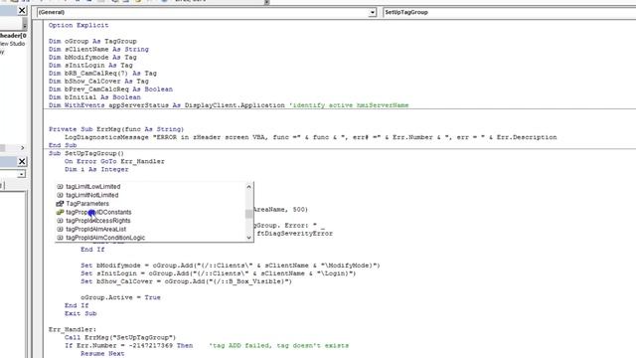Image resolution: width=636 pixels, height=358 pixels.
Task: Click the 'oGroup.Active = True' line
Action: coord(120,297)
